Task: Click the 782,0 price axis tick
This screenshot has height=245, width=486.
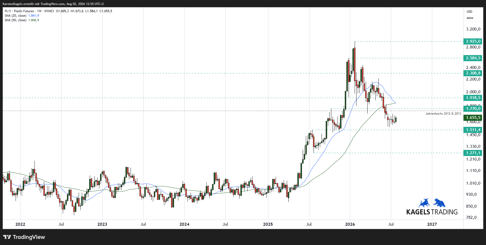Action: pos(471,217)
